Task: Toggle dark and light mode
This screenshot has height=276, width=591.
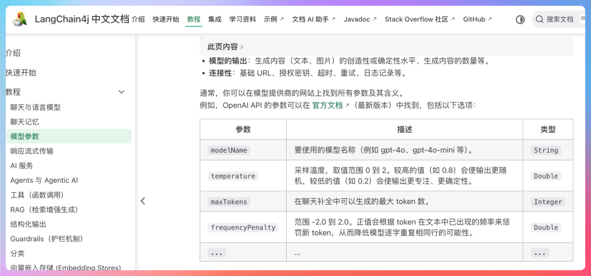Action: coord(520,19)
